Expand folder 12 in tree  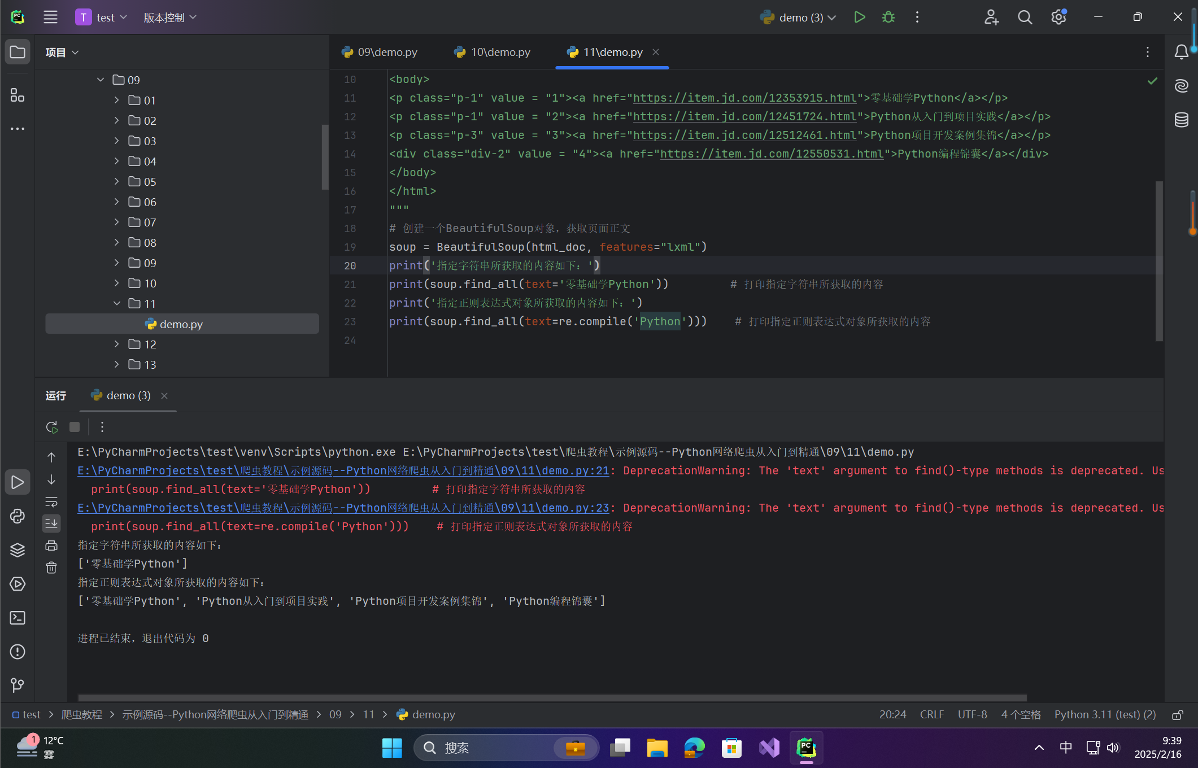coord(117,344)
